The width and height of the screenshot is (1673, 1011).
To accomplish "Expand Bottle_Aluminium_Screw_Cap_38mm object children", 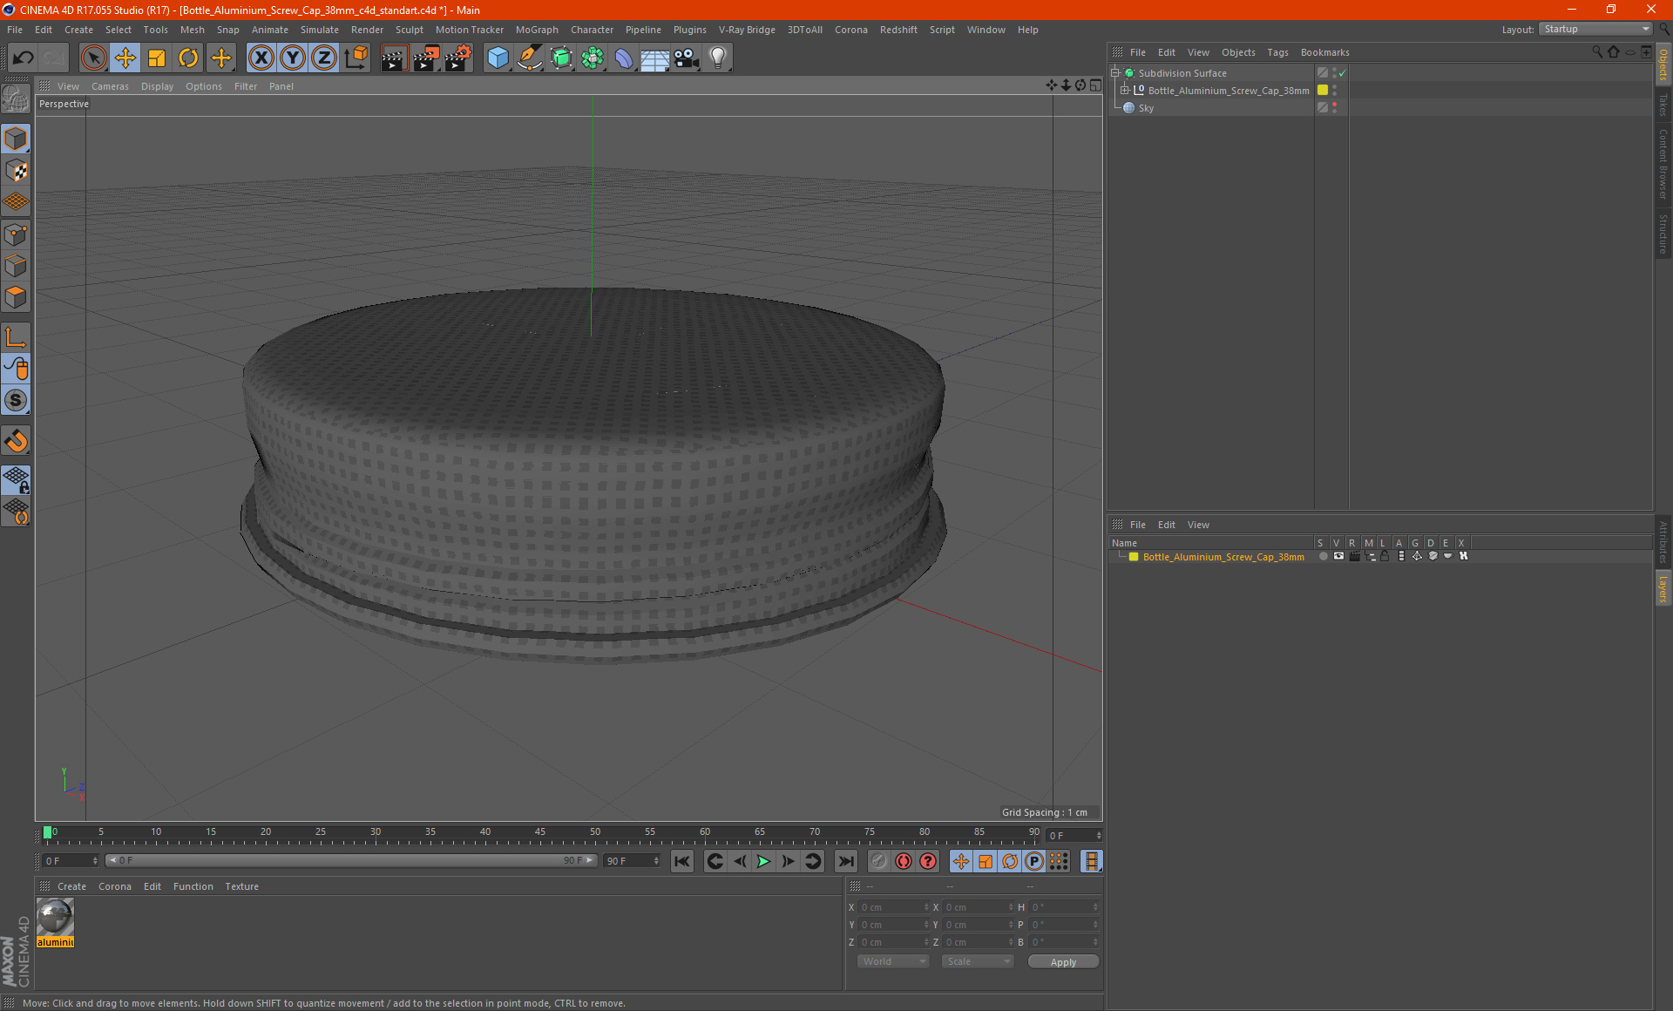I will tap(1124, 90).
